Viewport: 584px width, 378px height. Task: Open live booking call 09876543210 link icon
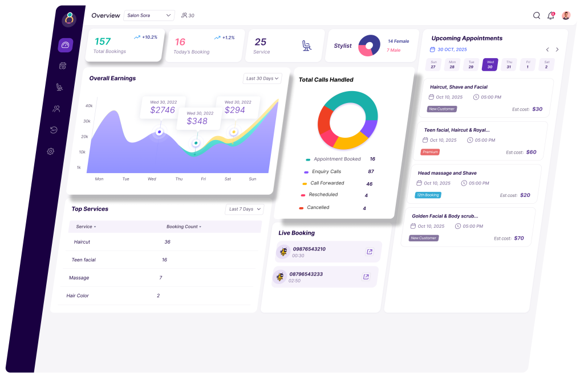(369, 252)
